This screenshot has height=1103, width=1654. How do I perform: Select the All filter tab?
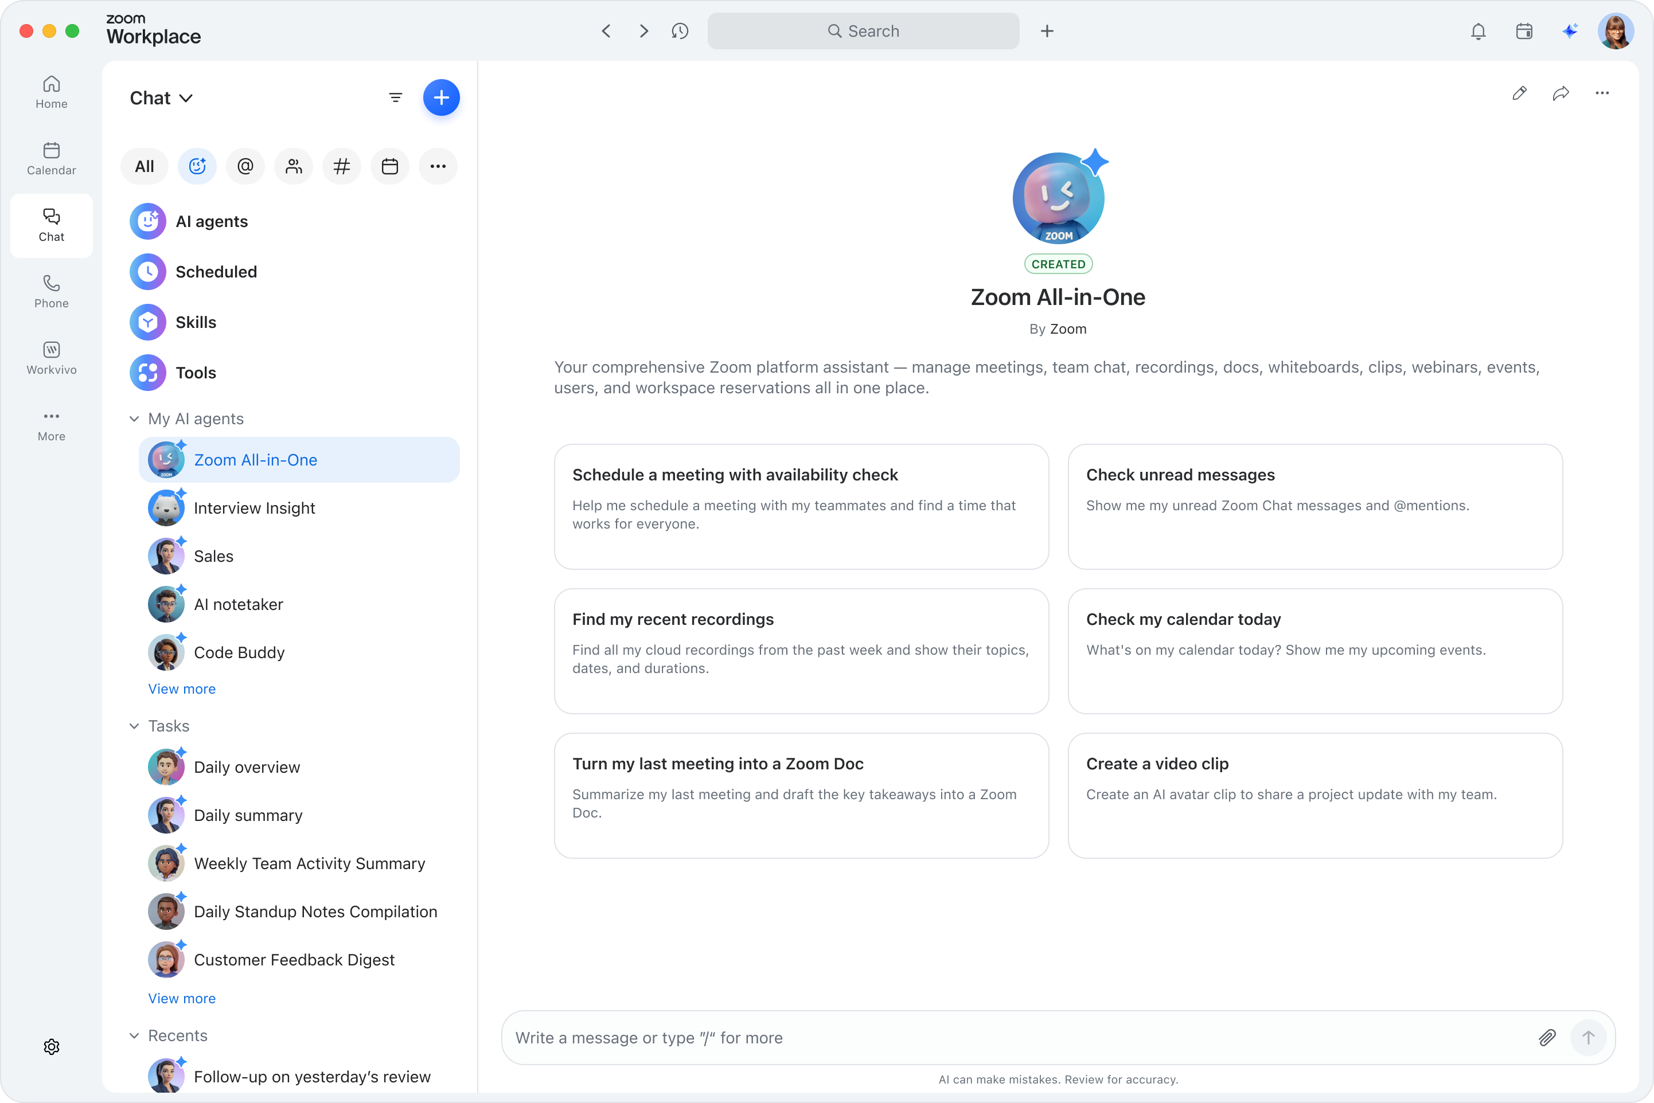pos(144,167)
